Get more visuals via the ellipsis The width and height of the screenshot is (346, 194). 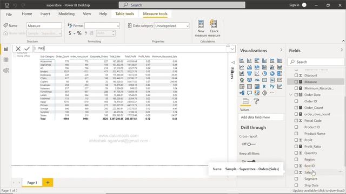(272, 93)
